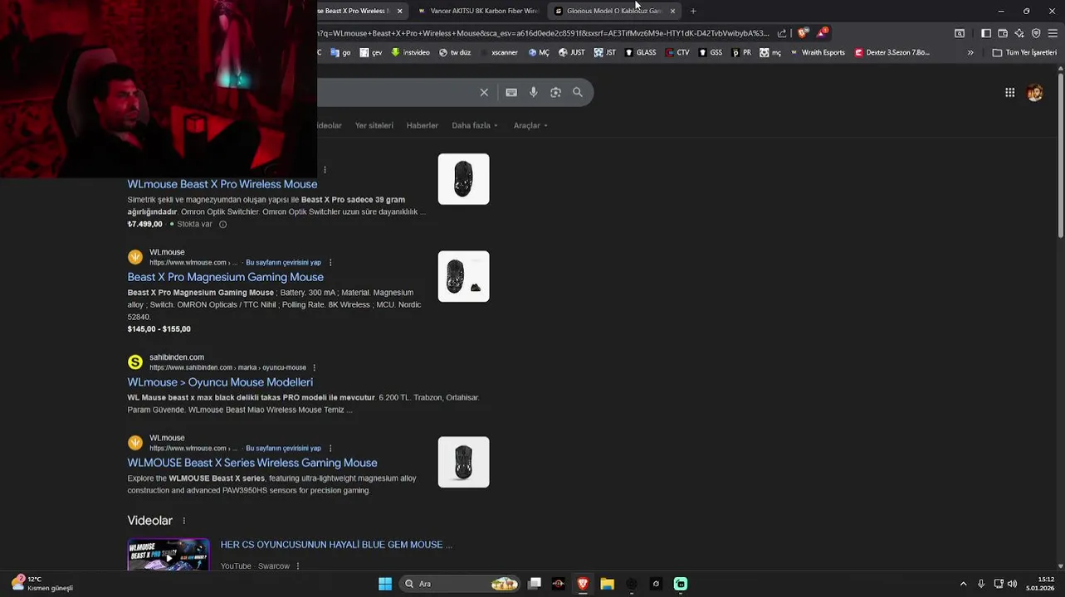Toggle the browser sidebar panel icon
The height and width of the screenshot is (597, 1065).
985,33
